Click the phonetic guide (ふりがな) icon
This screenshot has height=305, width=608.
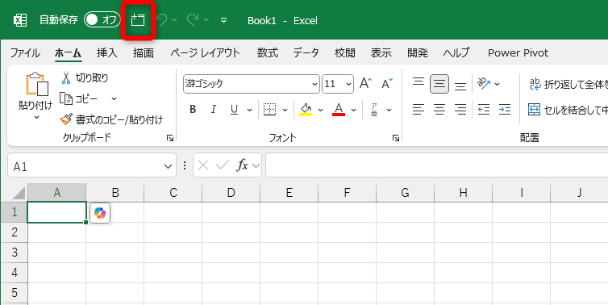374,110
